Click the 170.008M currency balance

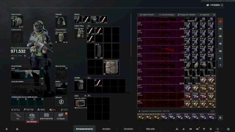[215, 5]
